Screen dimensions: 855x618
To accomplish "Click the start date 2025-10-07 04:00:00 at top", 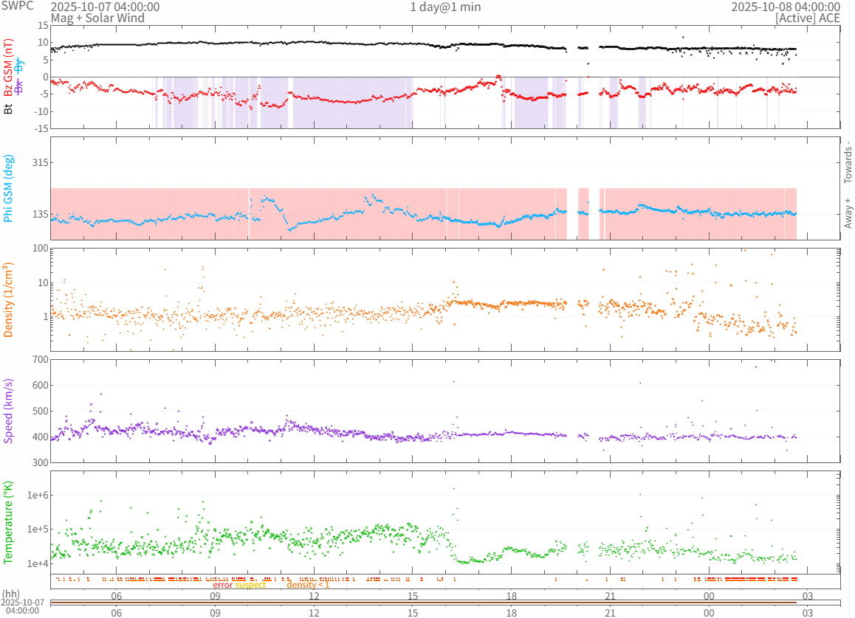I will 104,7.
